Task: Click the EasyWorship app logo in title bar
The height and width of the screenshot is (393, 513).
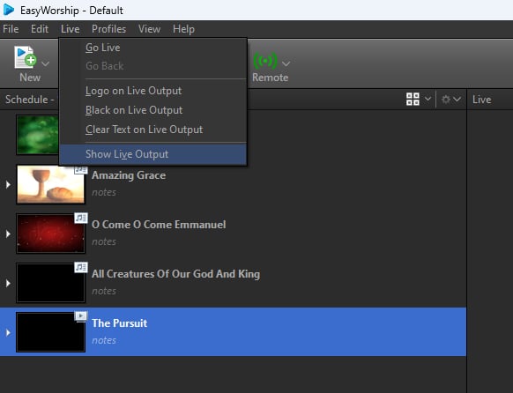Action: pos(9,10)
